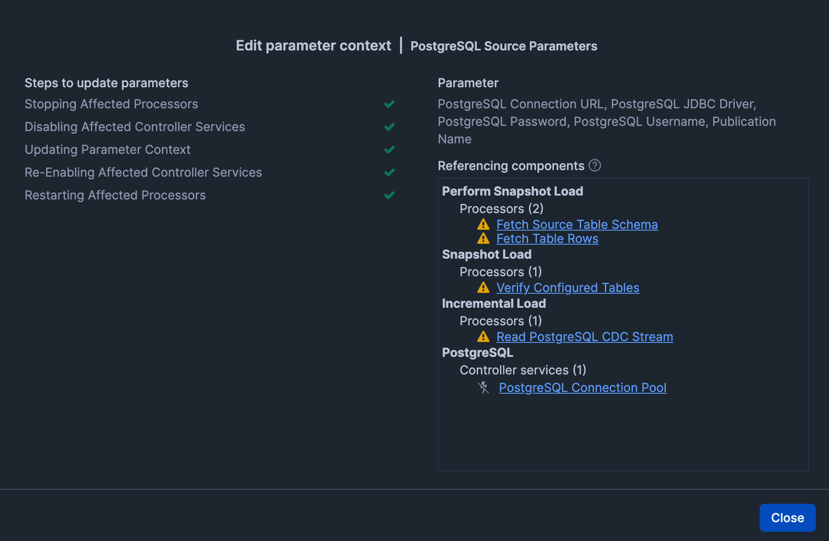Click warning icon beside Fetch Table Rows

[x=483, y=238]
